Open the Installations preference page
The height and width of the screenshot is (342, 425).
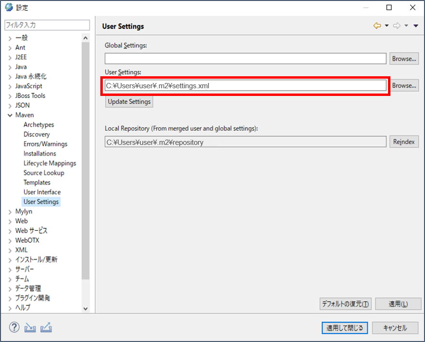pos(39,153)
